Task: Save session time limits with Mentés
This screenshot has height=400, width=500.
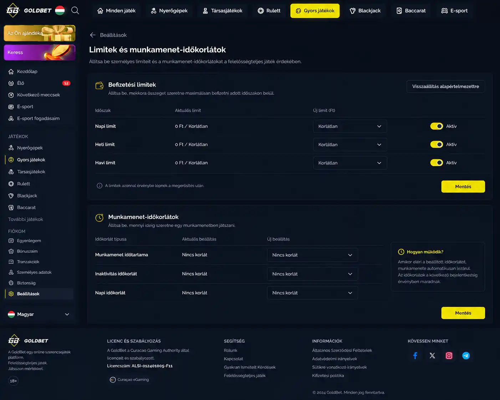Action: [x=463, y=313]
